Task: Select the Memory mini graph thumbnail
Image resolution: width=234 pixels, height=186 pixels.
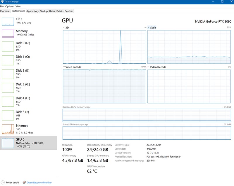Action: pos(8,33)
